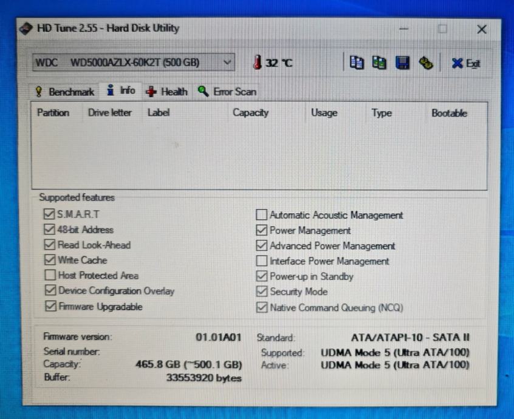514x419 pixels.
Task: Click the floppy disk save icon
Action: pos(402,63)
